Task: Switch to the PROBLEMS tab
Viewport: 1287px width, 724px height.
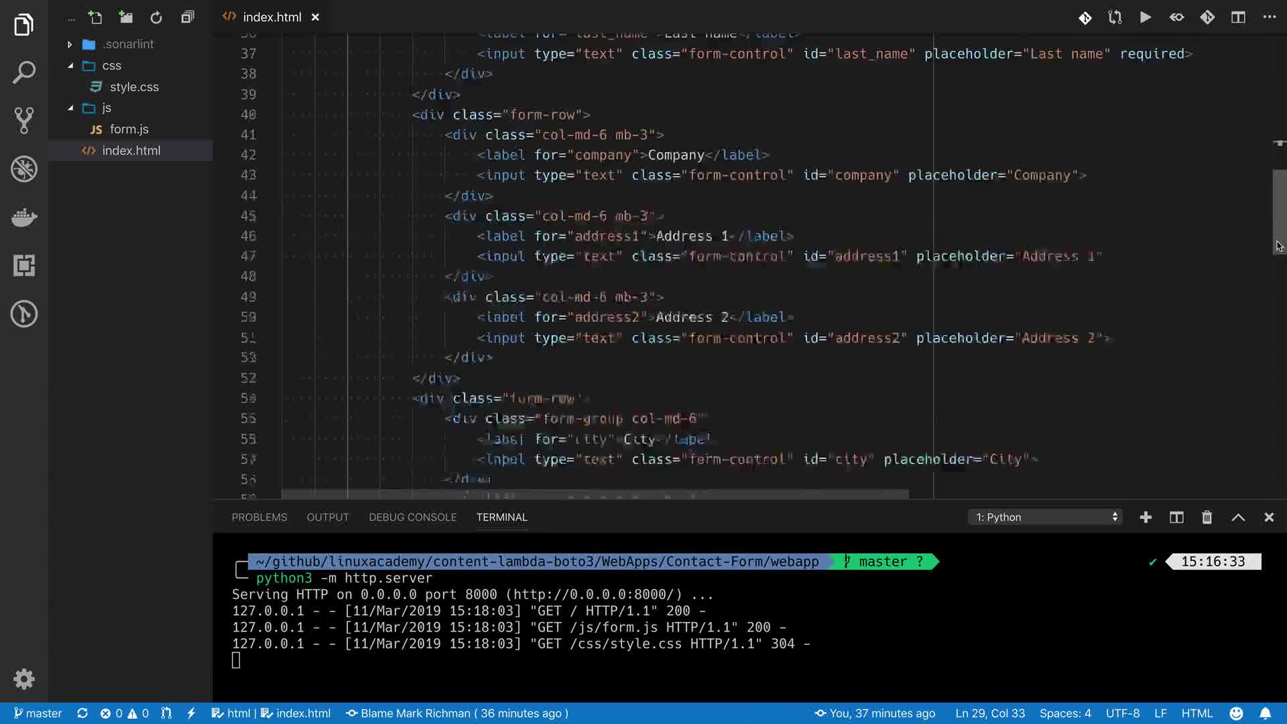Action: 259,517
